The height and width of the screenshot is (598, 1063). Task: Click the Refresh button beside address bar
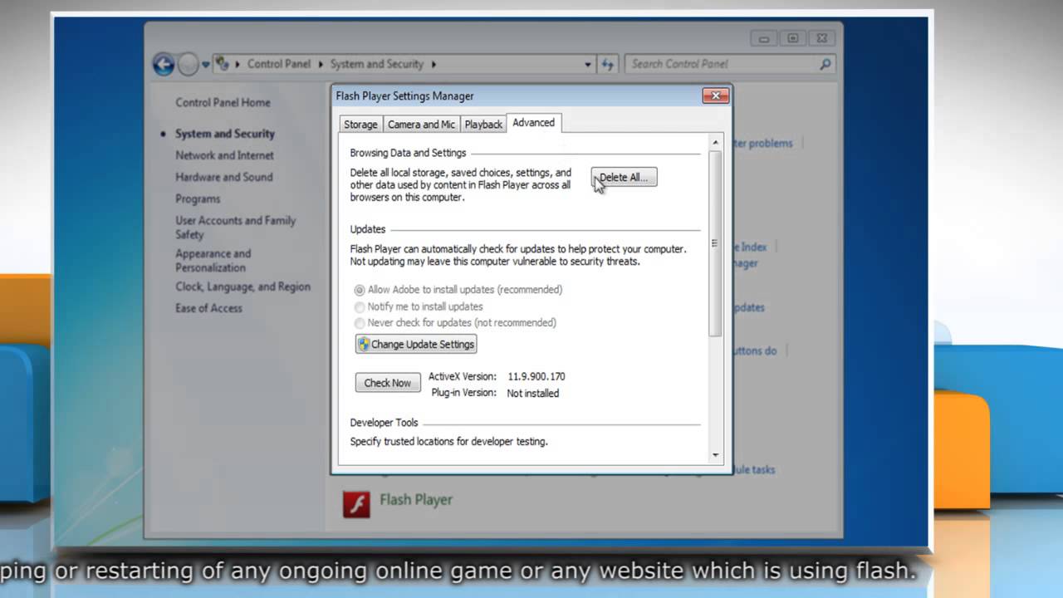607,64
